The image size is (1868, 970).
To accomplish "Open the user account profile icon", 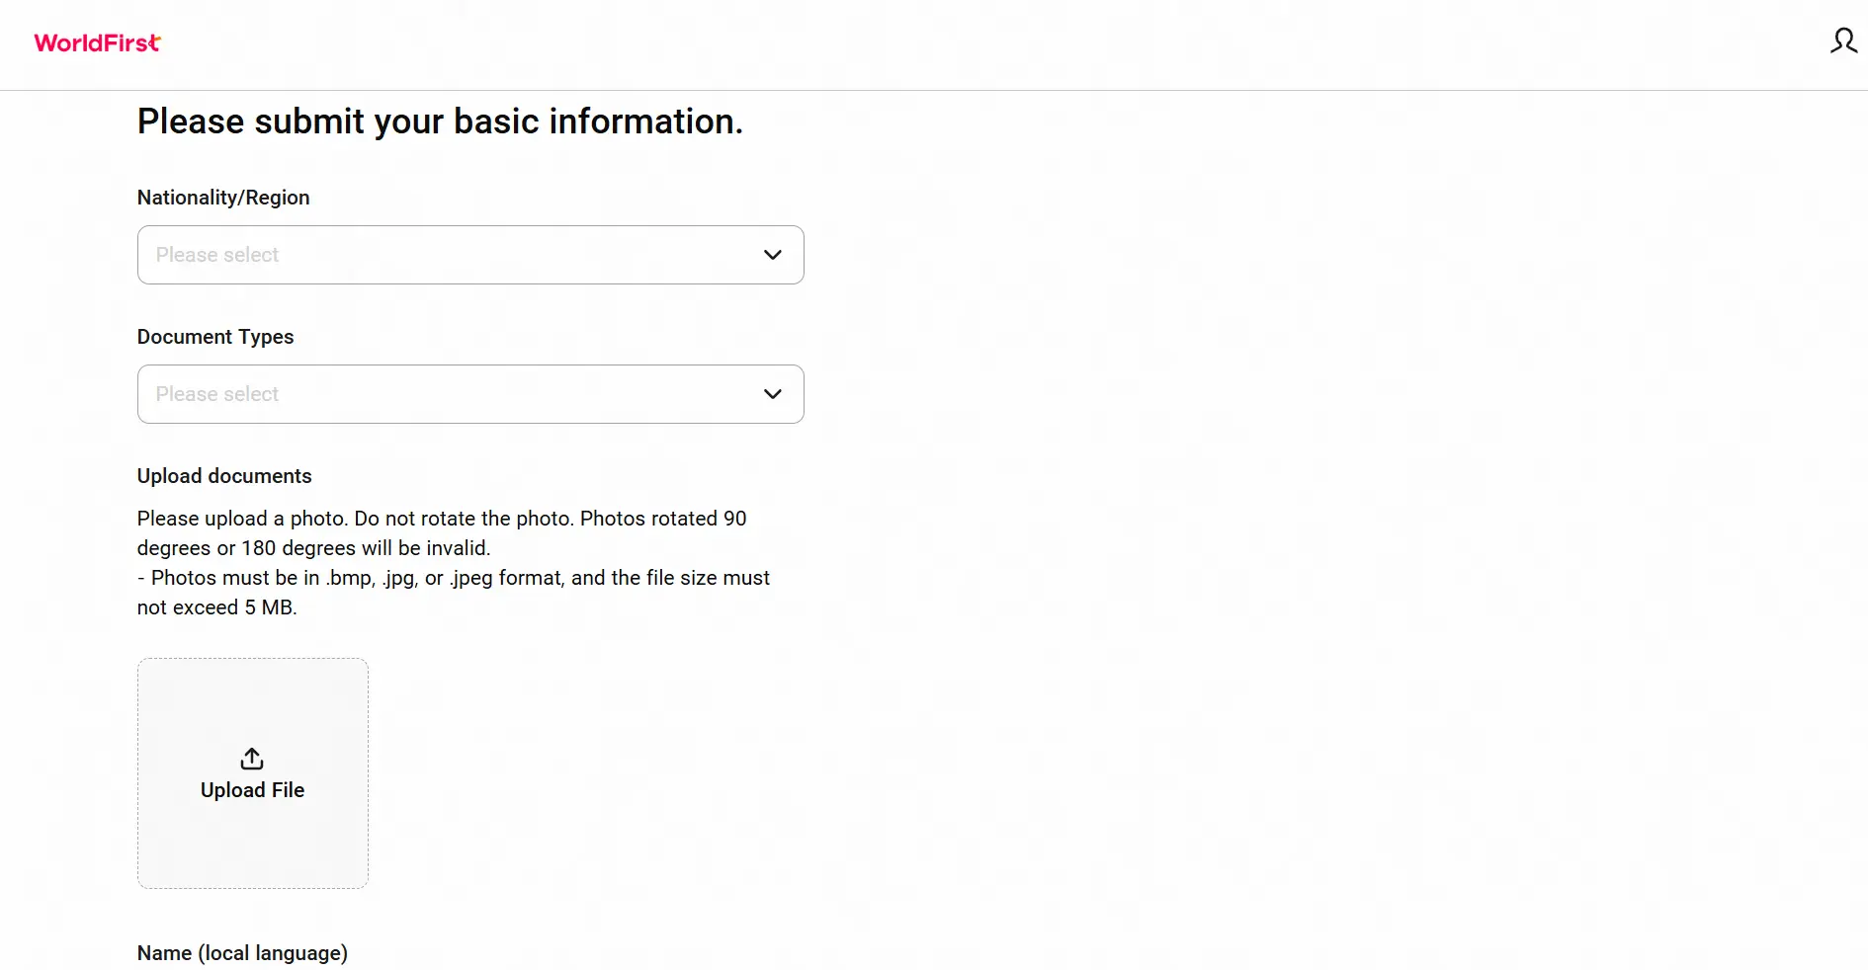I will coord(1843,41).
